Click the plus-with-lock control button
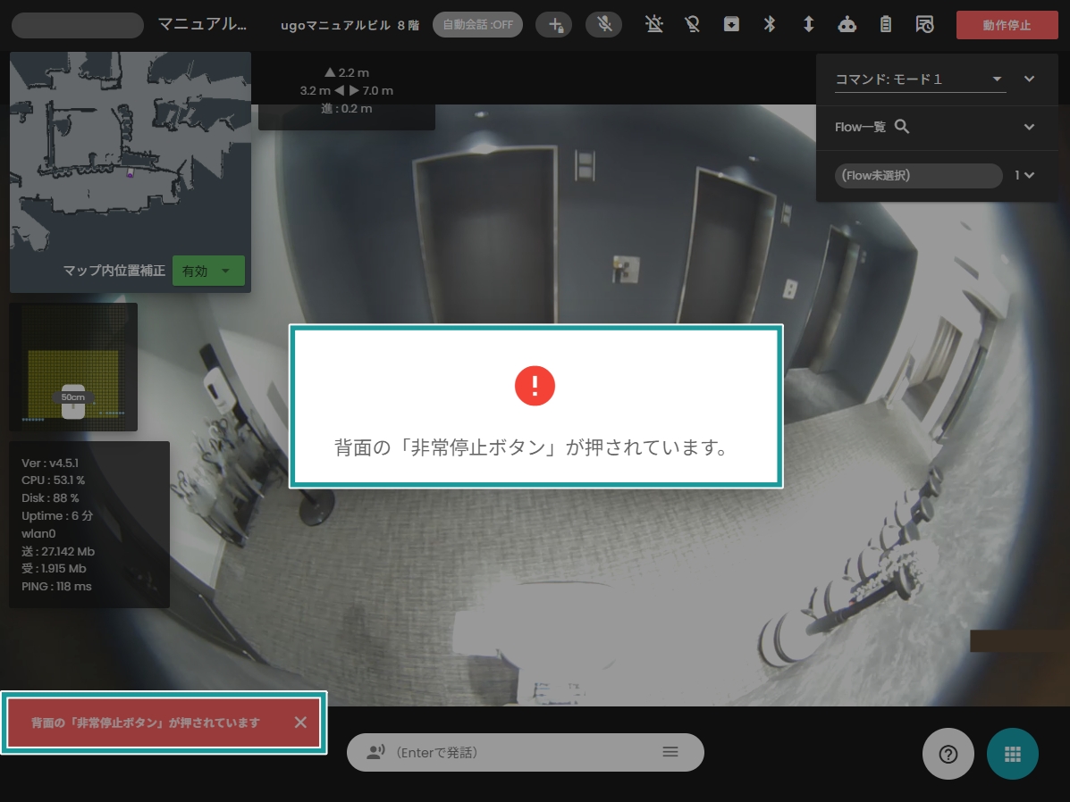Image resolution: width=1070 pixels, height=802 pixels. [554, 24]
